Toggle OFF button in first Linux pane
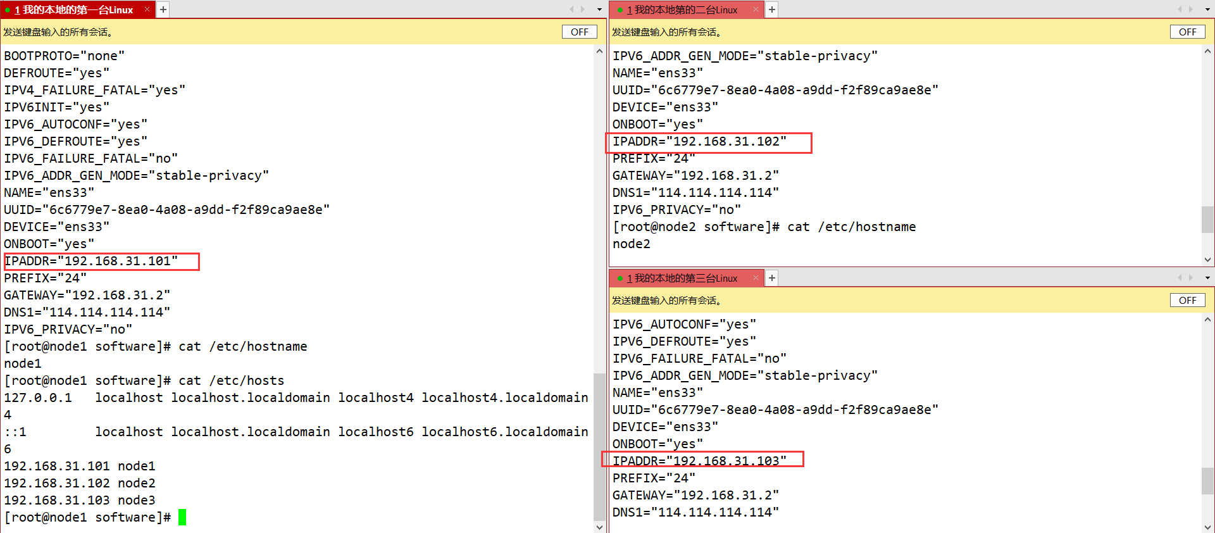Screen dimensions: 1215x533 coord(579,32)
